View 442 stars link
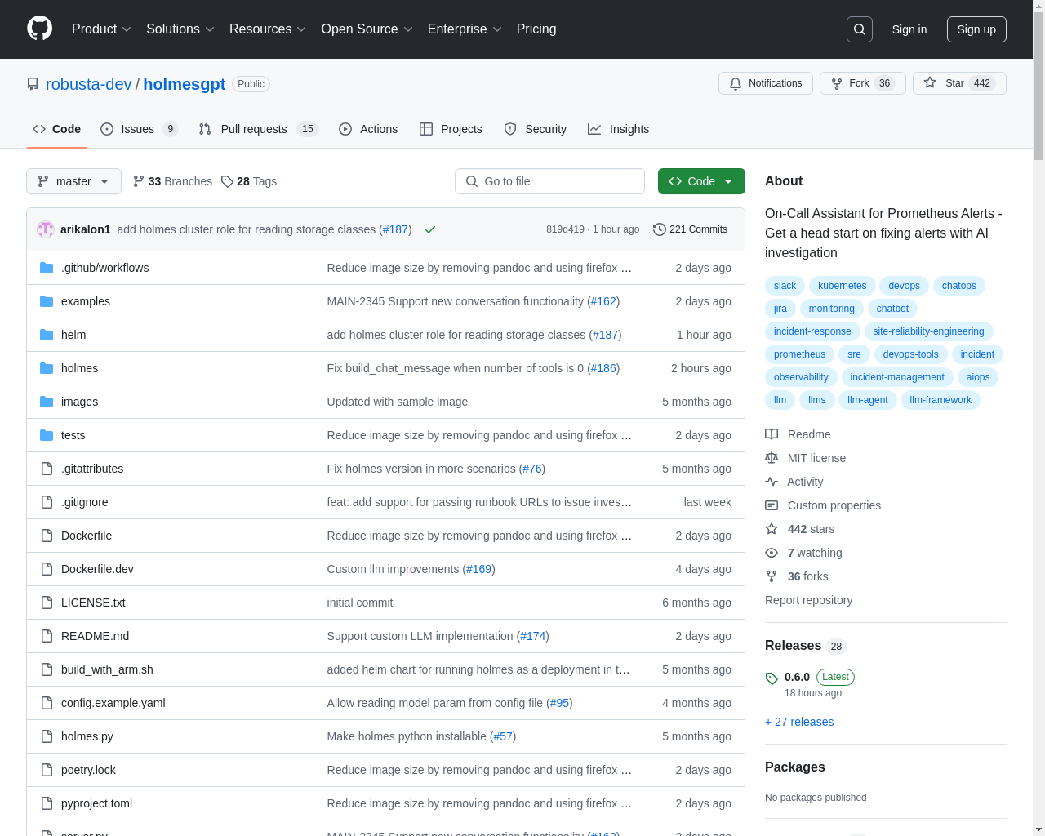Screen dimensions: 1045x836 click(x=799, y=529)
